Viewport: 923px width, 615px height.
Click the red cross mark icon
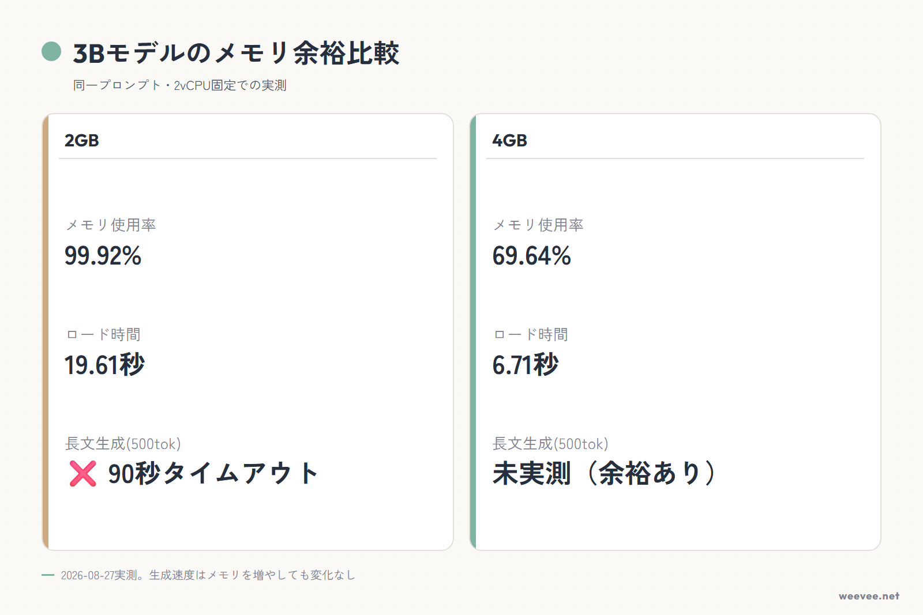[82, 474]
